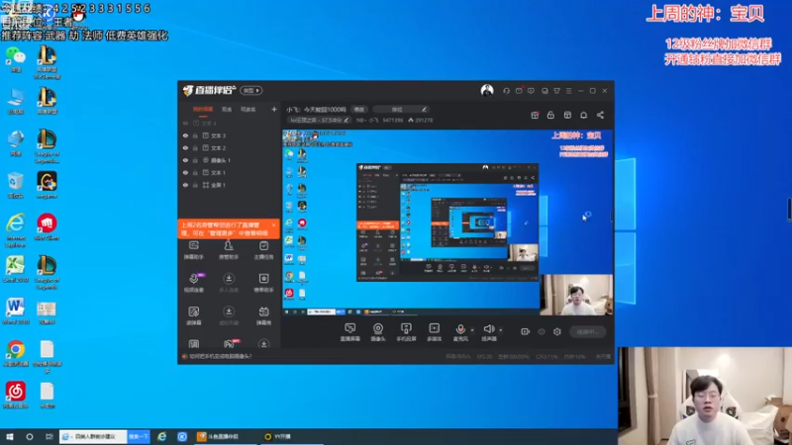Open the hamburger main menu
The width and height of the screenshot is (792, 445).
point(568,91)
